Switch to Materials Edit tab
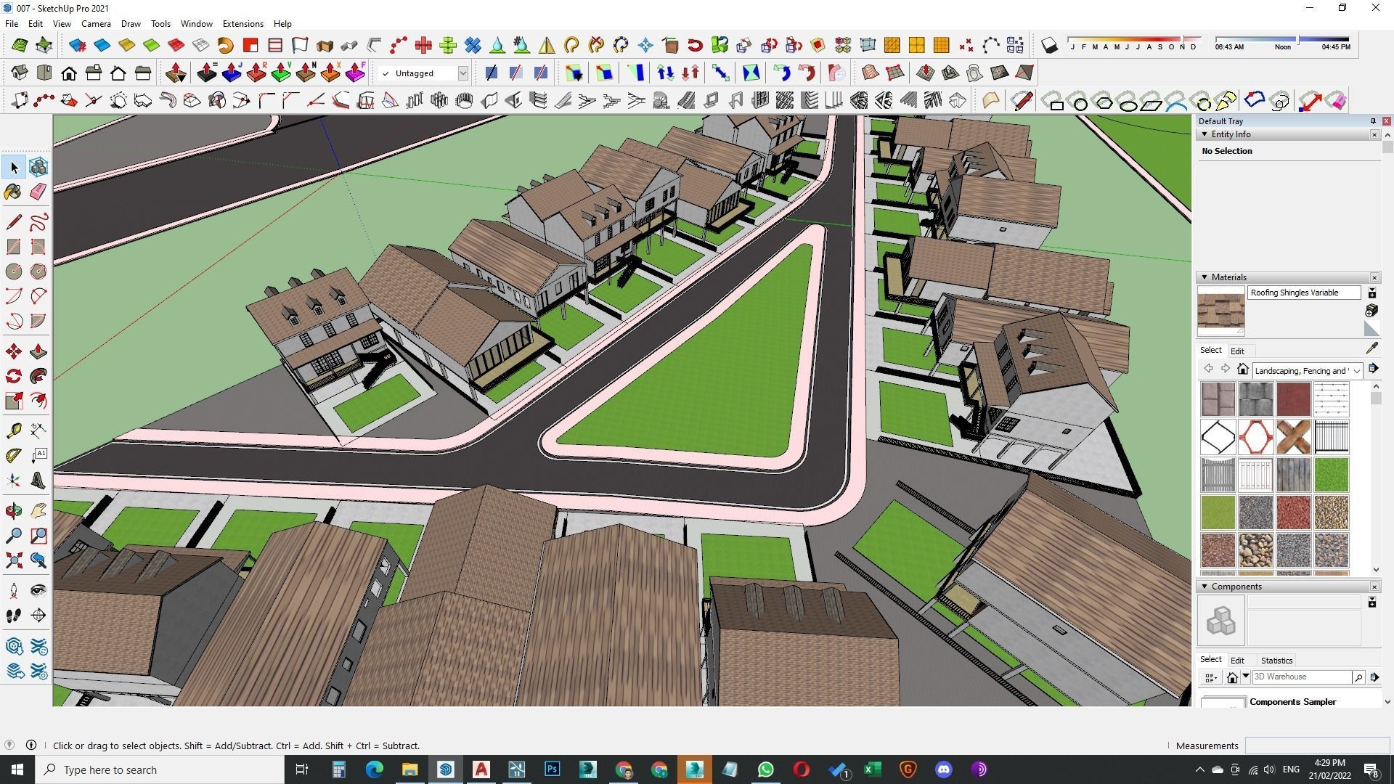 [1237, 351]
